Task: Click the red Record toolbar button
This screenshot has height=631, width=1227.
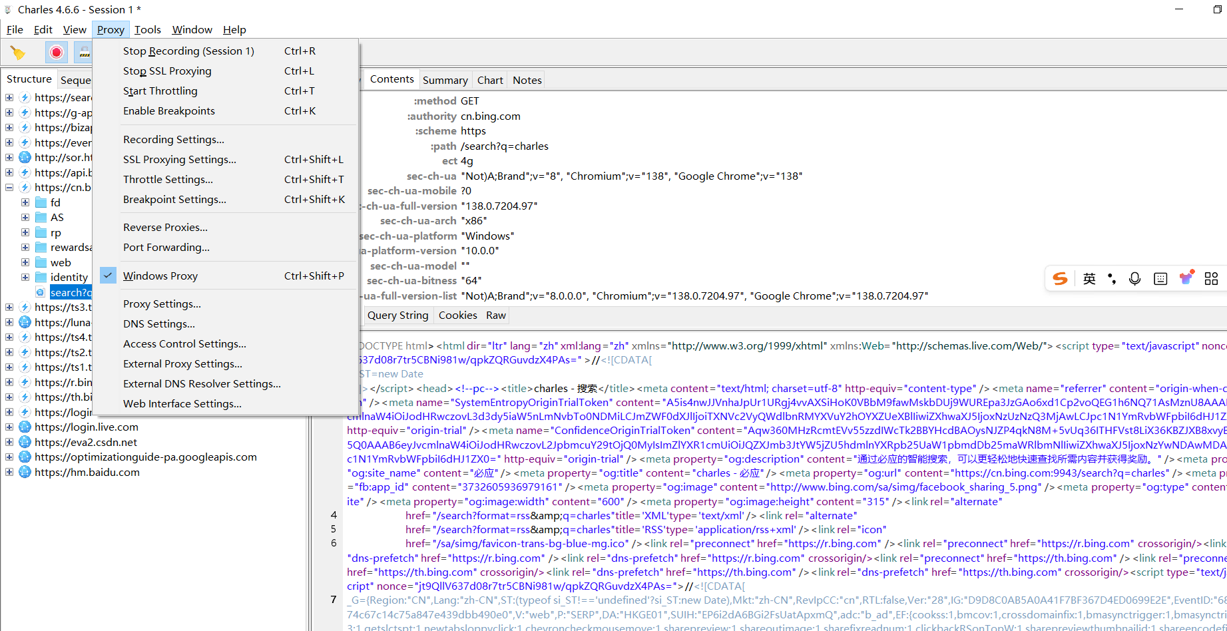Action: click(57, 52)
